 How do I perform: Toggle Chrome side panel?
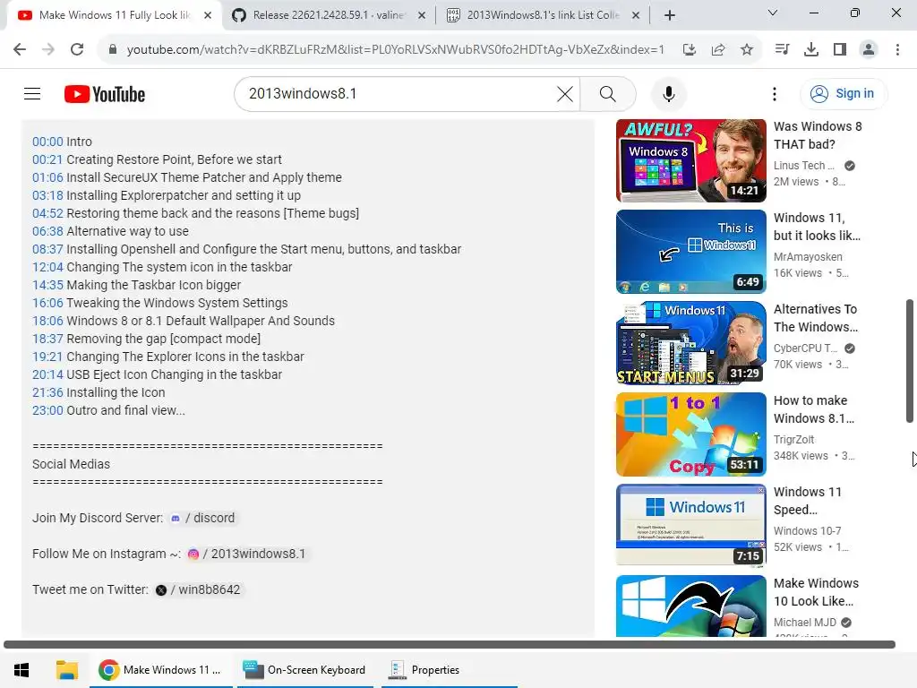click(x=840, y=50)
